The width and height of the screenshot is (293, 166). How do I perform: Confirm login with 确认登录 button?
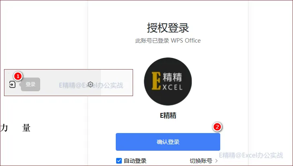point(168,142)
